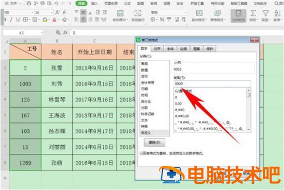Click the 开始上班日期 header cell
The width and height of the screenshot is (284, 190).
94,52
